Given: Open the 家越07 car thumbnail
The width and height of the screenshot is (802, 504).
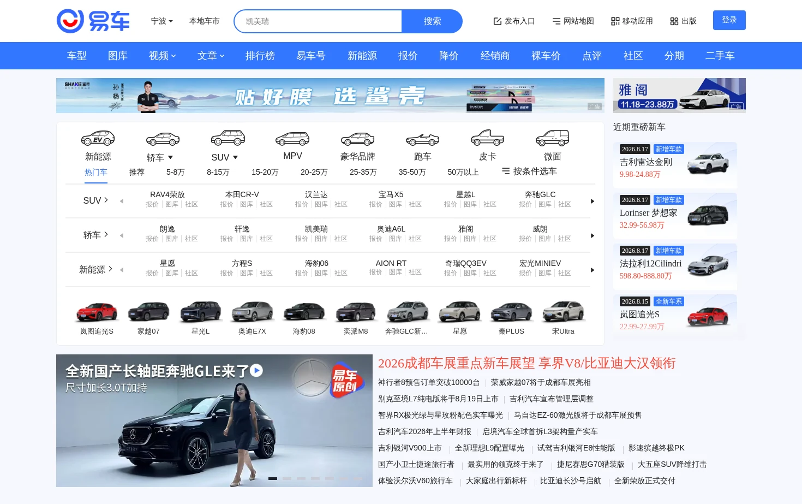Looking at the screenshot, I should [x=148, y=311].
